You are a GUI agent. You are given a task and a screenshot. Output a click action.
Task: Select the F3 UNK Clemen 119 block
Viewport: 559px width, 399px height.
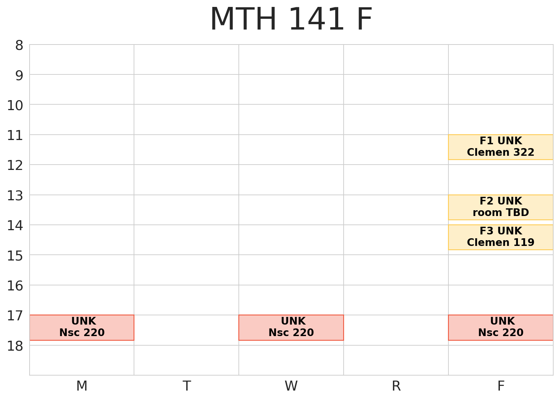coord(500,237)
